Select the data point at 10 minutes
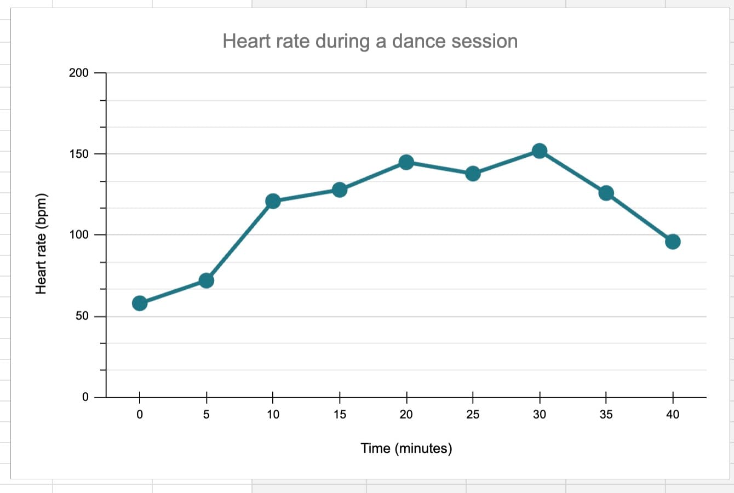The height and width of the screenshot is (493, 734). 273,201
